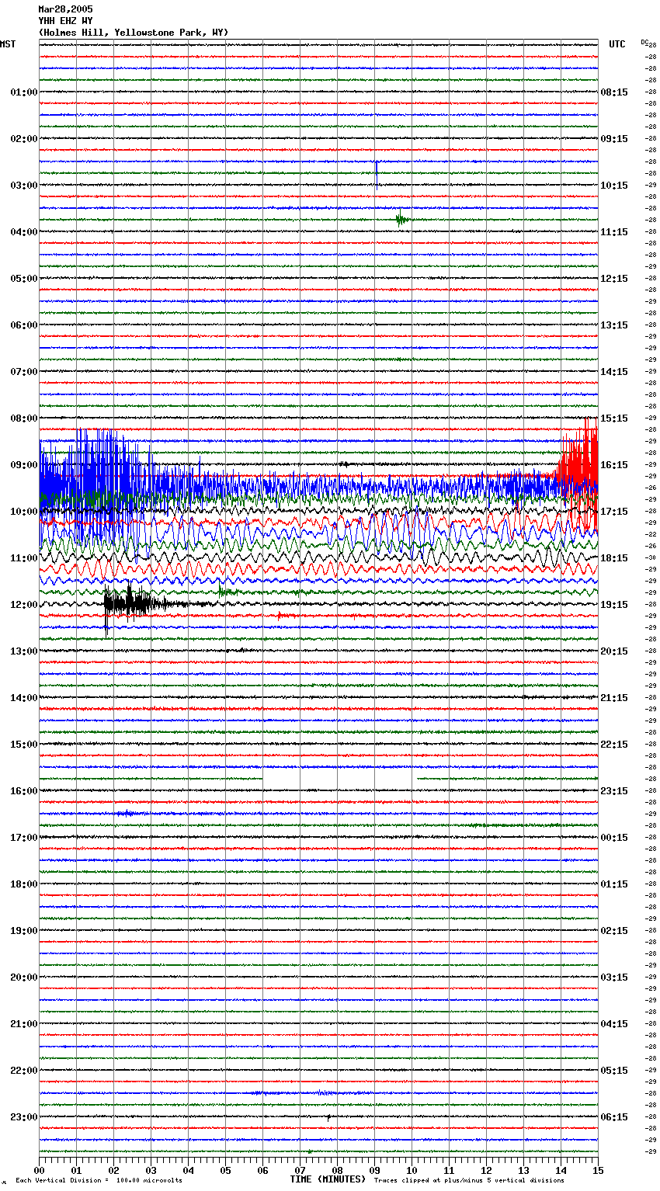
Task: Click the "MST" time zone label
Action: coord(8,44)
